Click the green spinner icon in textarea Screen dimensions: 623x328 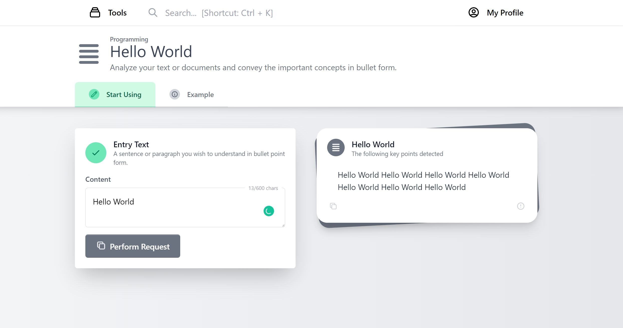coord(269,211)
